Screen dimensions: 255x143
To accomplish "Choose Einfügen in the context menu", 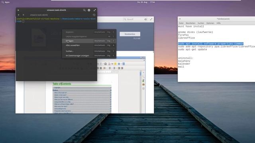I will point(89,41).
